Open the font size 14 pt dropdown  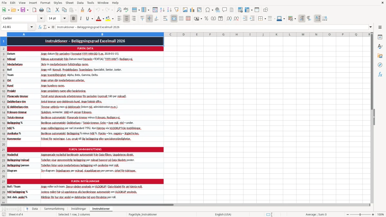(65, 19)
